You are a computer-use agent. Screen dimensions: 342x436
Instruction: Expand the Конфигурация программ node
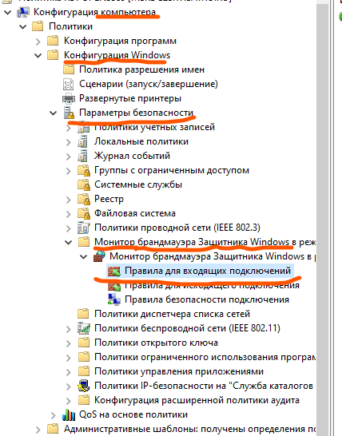coord(38,42)
